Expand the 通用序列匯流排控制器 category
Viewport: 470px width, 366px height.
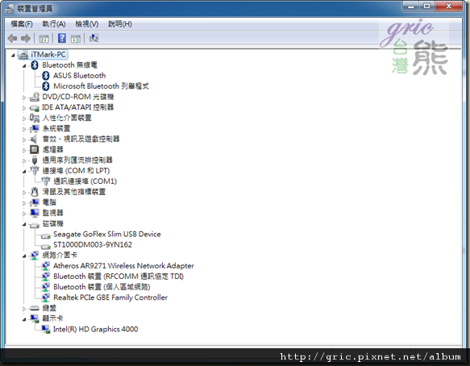coord(24,160)
